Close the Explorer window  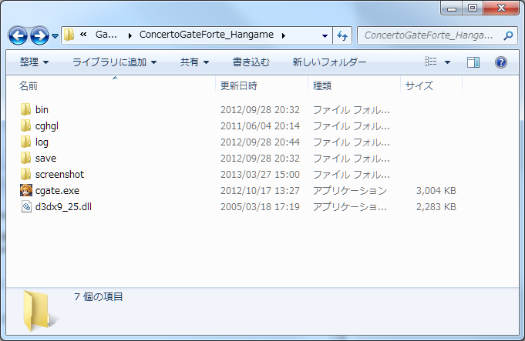point(501,8)
